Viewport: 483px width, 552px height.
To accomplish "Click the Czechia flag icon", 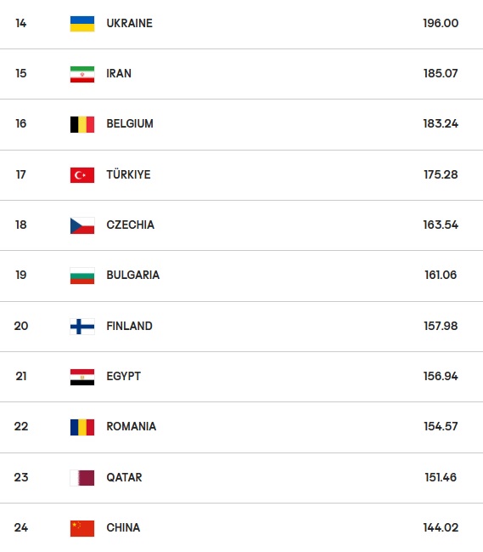I will [82, 225].
